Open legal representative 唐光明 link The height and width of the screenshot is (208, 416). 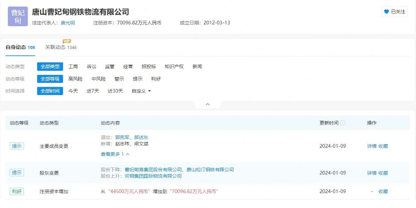pyautogui.click(x=68, y=23)
